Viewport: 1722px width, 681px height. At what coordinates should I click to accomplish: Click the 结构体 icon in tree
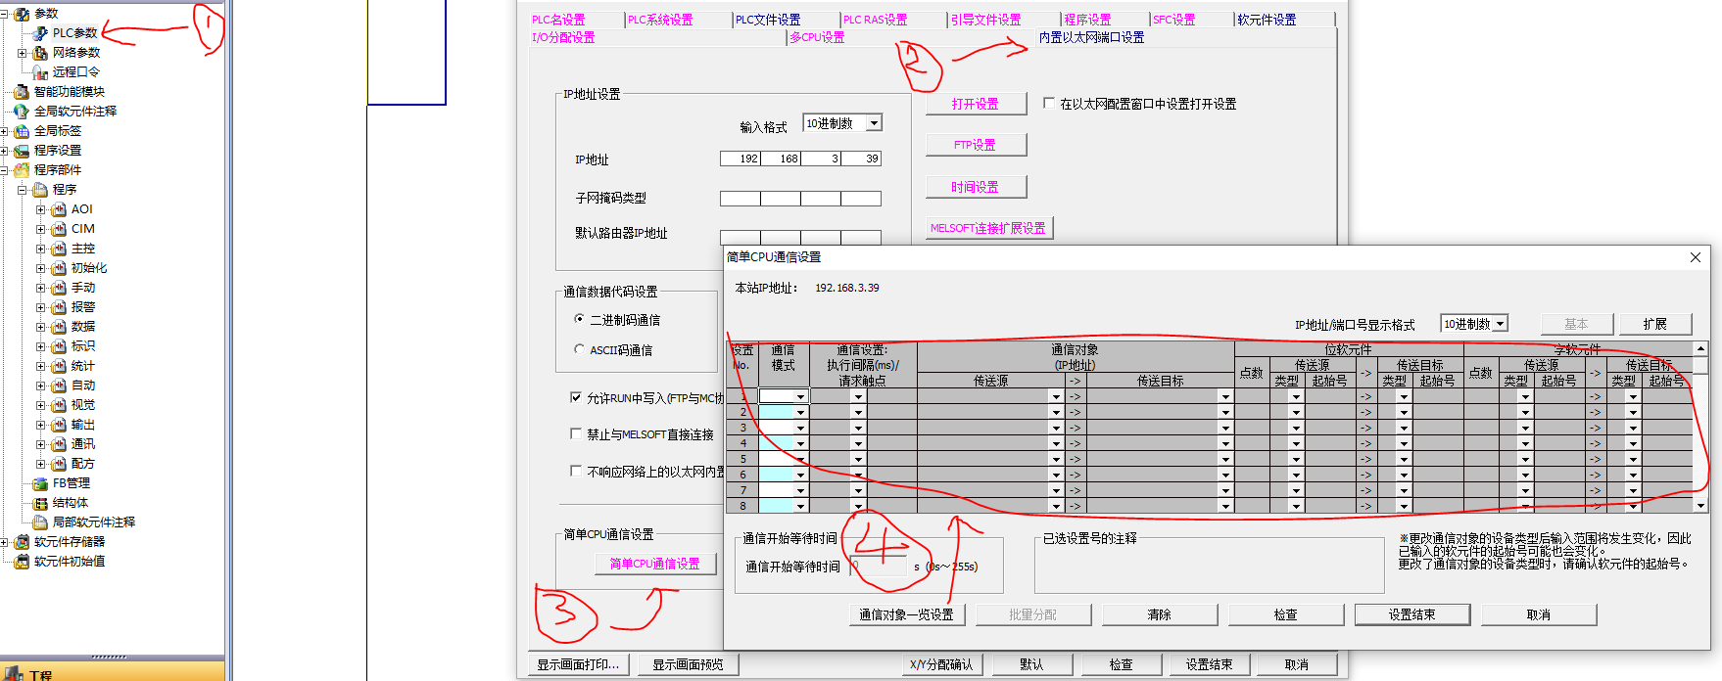40,503
